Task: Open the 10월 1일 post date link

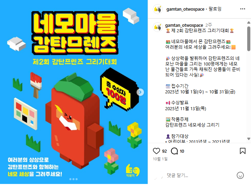Action: coord(160,159)
